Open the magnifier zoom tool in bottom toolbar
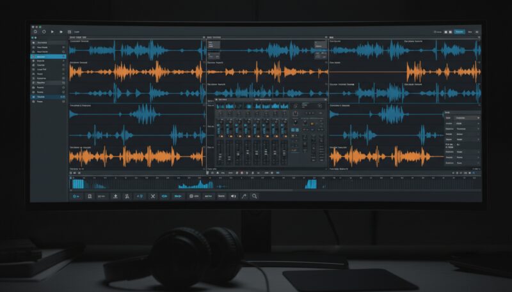 pos(254,196)
